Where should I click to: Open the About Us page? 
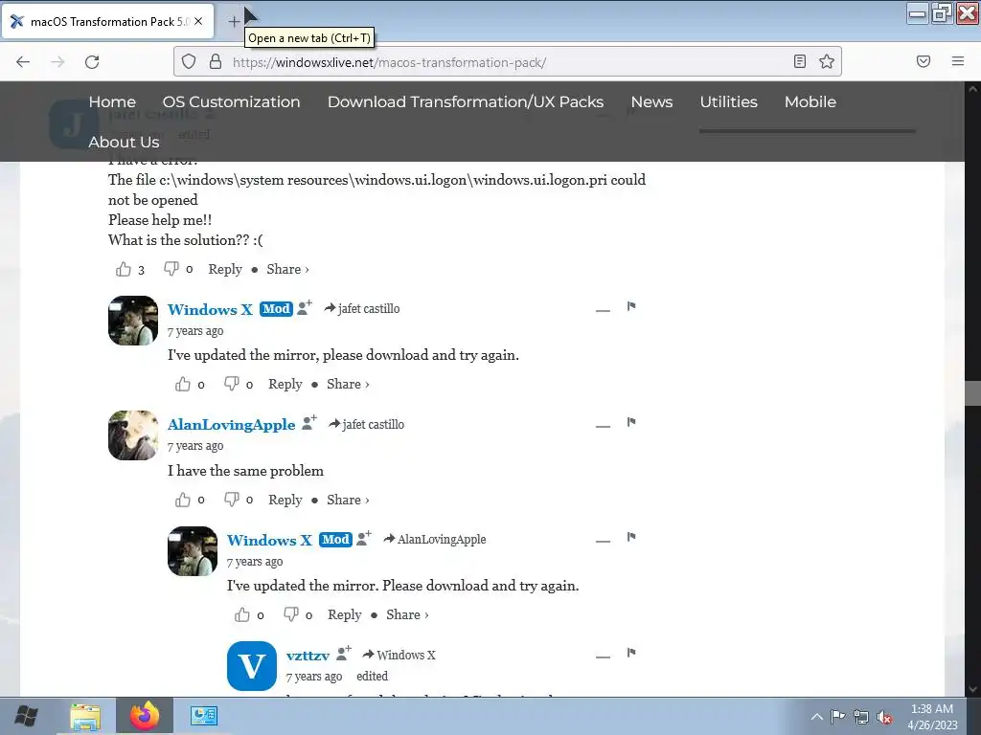pyautogui.click(x=124, y=142)
